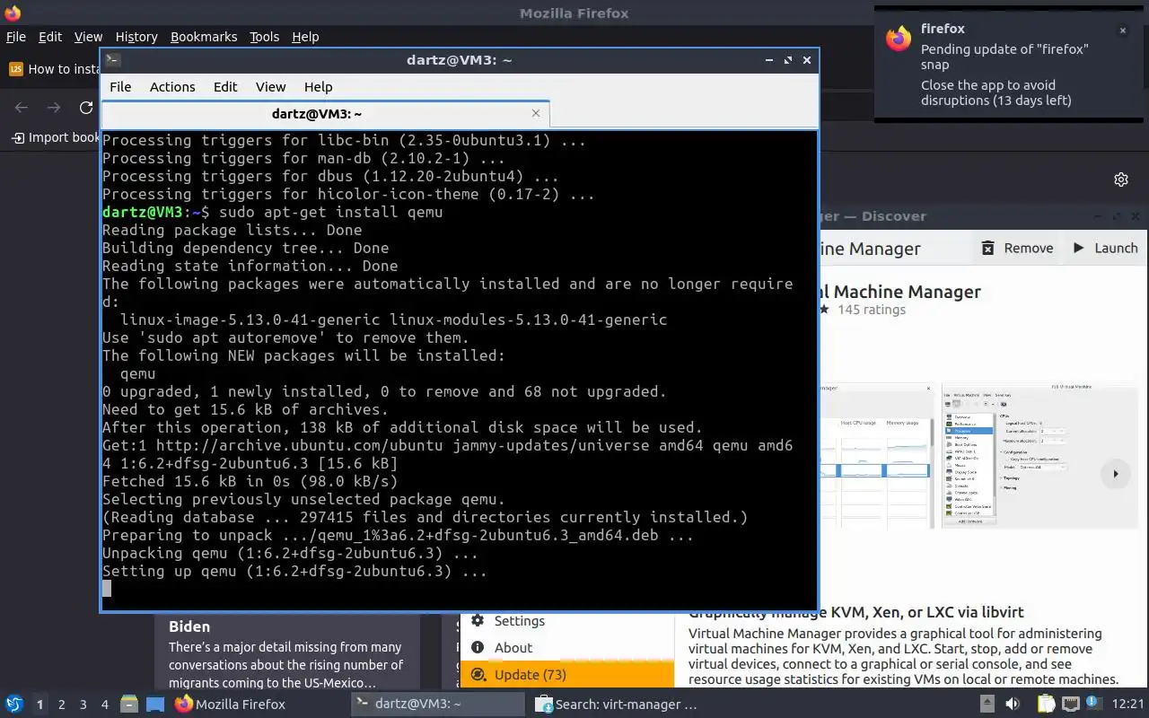Click the 12S favicon on Firefox tab

(15, 68)
